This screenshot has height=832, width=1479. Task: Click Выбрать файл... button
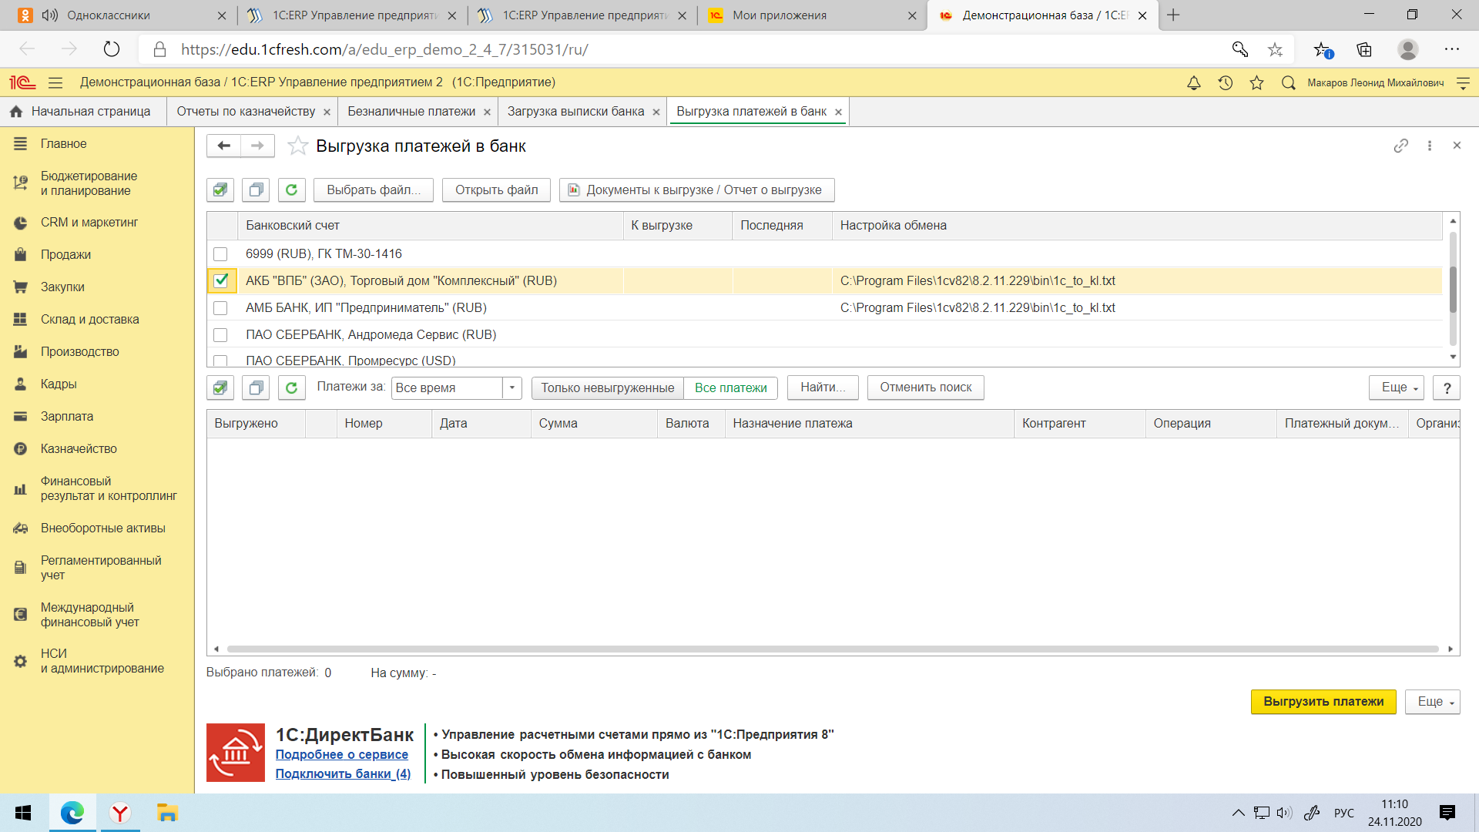[x=374, y=190]
